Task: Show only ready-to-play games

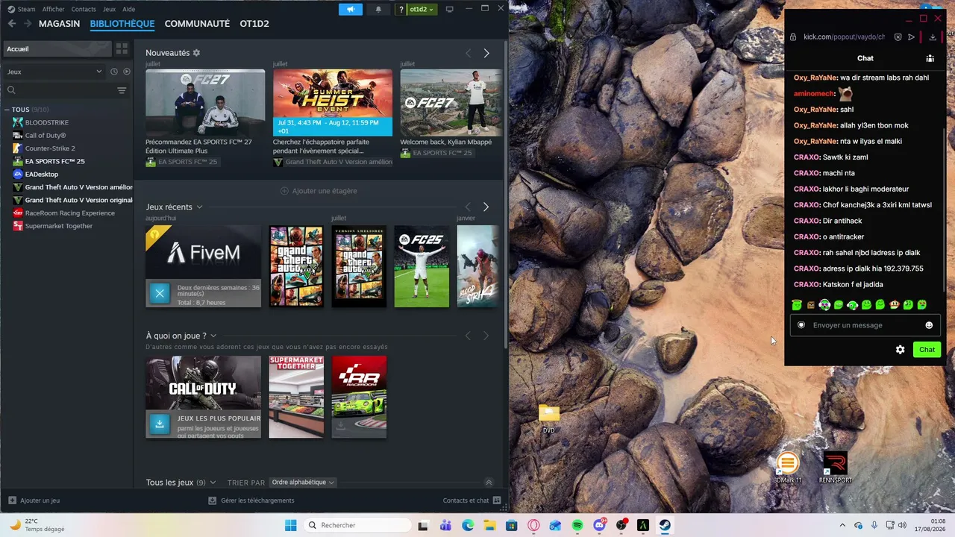Action: click(126, 72)
